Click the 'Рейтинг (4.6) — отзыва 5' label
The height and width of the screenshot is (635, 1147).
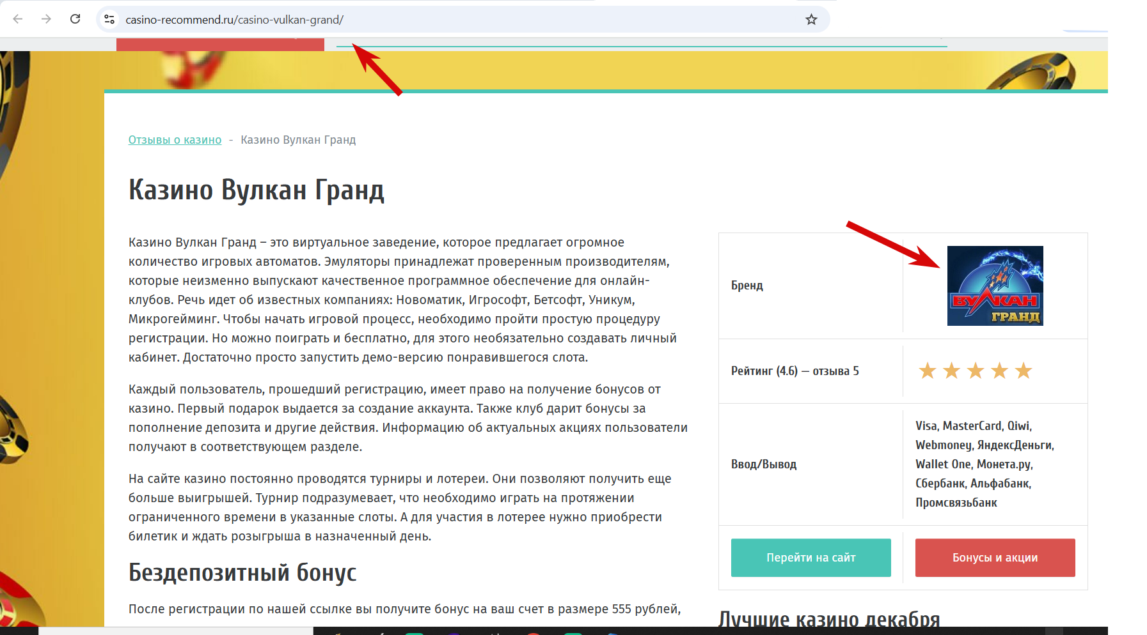795,371
